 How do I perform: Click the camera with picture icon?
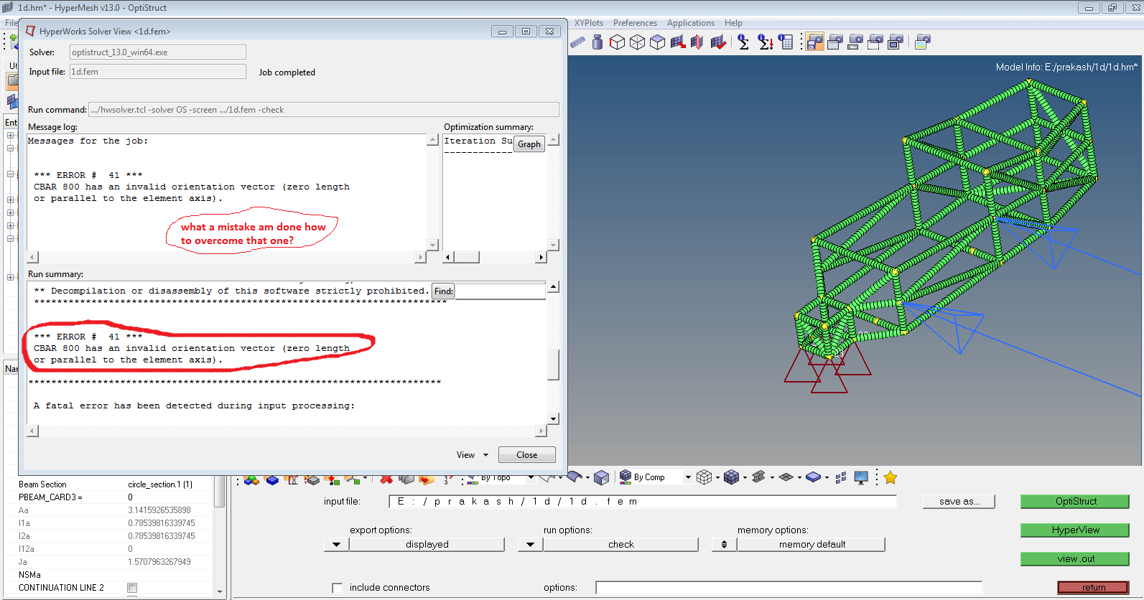click(x=923, y=42)
